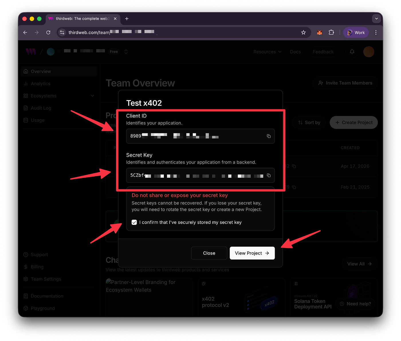This screenshot has height=341, width=401.
Task: Open the Docs link in the header
Action: [x=295, y=52]
